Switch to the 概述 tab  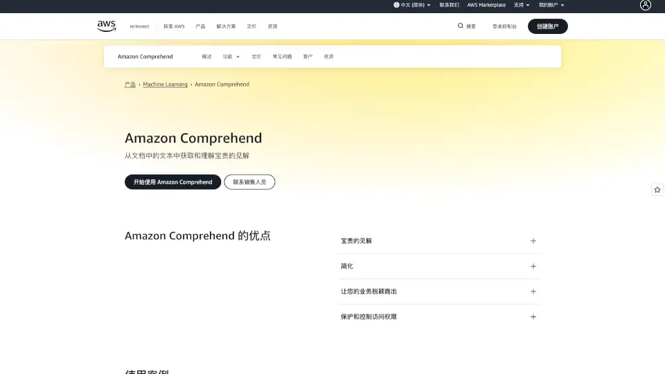(206, 56)
